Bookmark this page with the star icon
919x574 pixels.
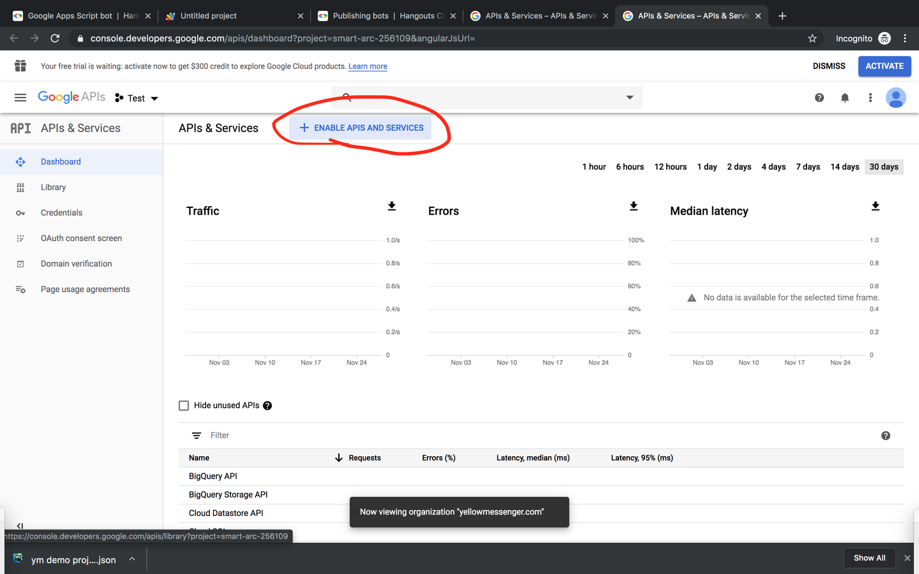pyautogui.click(x=812, y=38)
